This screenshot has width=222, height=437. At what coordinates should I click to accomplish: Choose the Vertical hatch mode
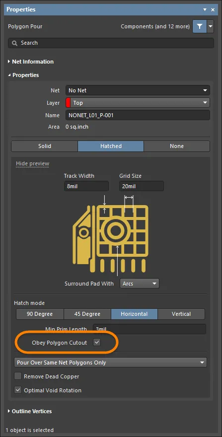[181, 314]
